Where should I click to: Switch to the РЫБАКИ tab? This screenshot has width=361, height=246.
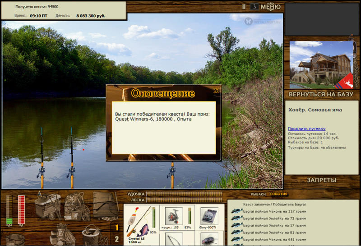point(258,194)
